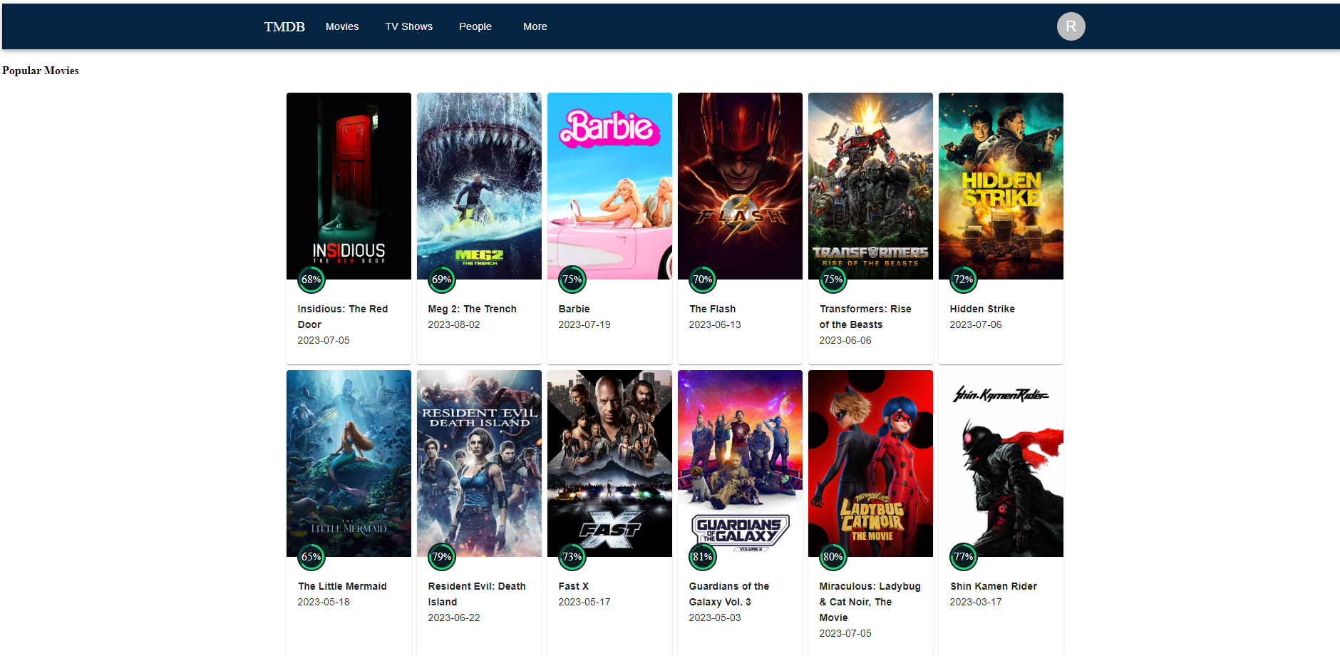
Task: Open the Movies menu in the navbar
Action: coord(342,26)
